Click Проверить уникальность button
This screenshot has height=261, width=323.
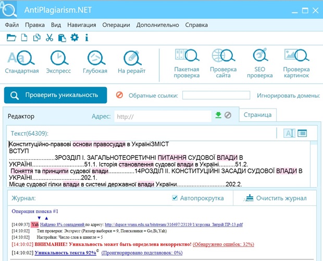pos(55,95)
